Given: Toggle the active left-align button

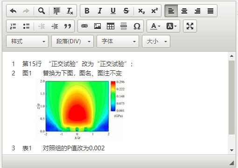Looking at the screenshot, I should pyautogui.click(x=171, y=11).
